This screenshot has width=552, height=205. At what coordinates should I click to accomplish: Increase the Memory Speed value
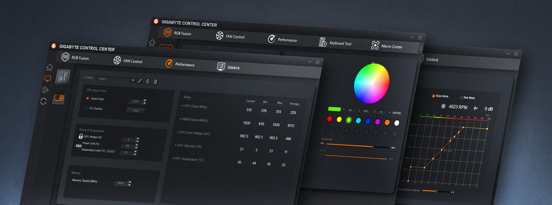(129, 182)
